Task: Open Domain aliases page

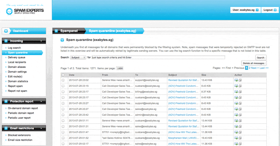Action: pos(17,67)
